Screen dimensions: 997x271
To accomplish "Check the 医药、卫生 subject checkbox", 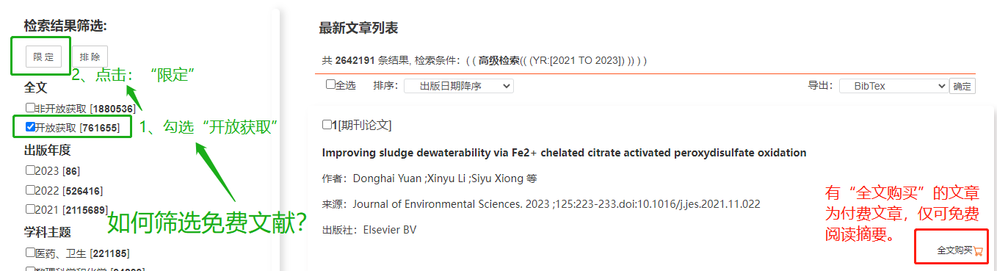I will (x=30, y=253).
